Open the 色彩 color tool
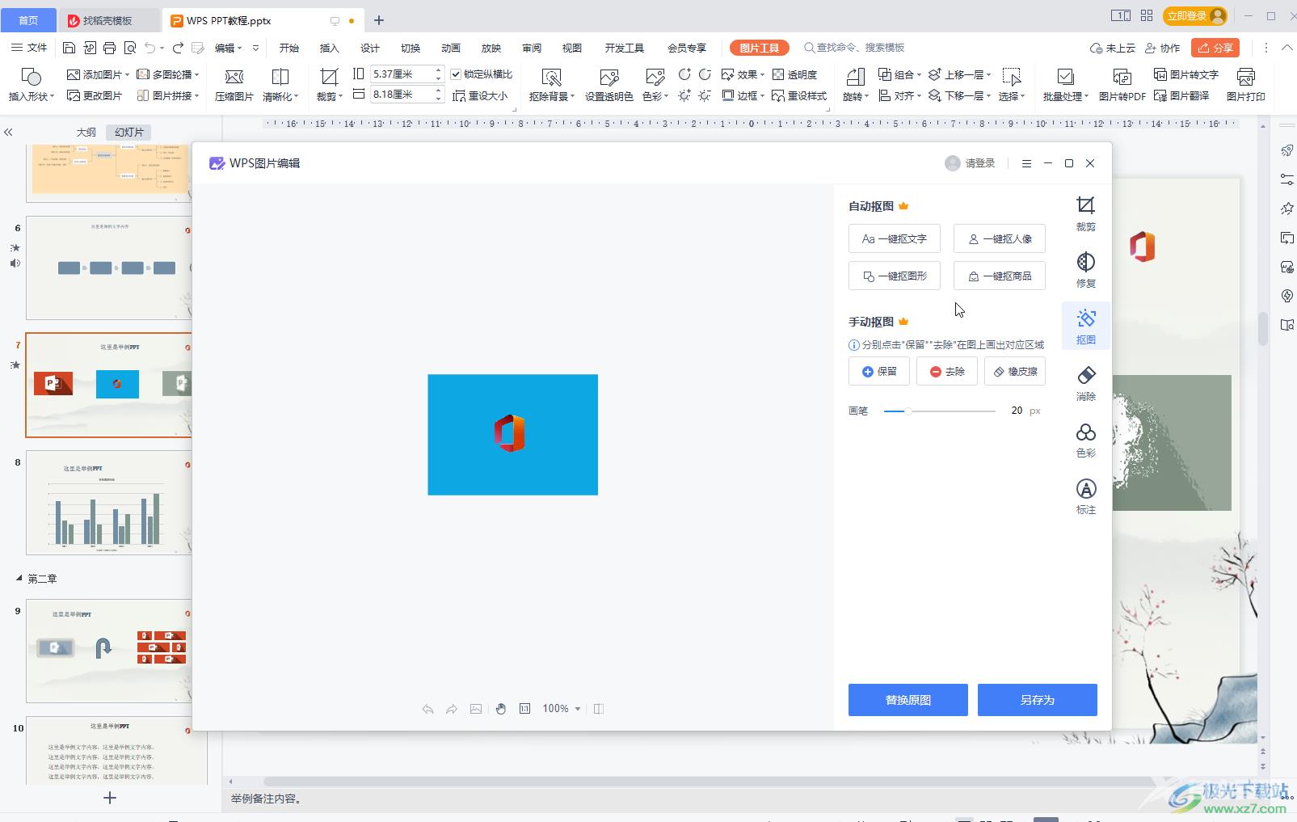The image size is (1297, 822). tap(1085, 440)
